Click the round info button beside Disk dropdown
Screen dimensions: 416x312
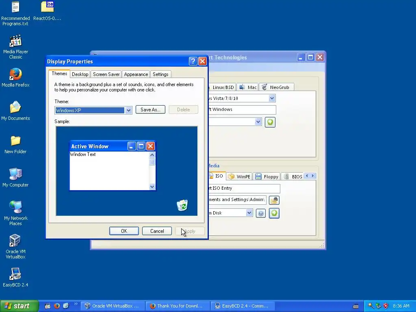pos(261,213)
